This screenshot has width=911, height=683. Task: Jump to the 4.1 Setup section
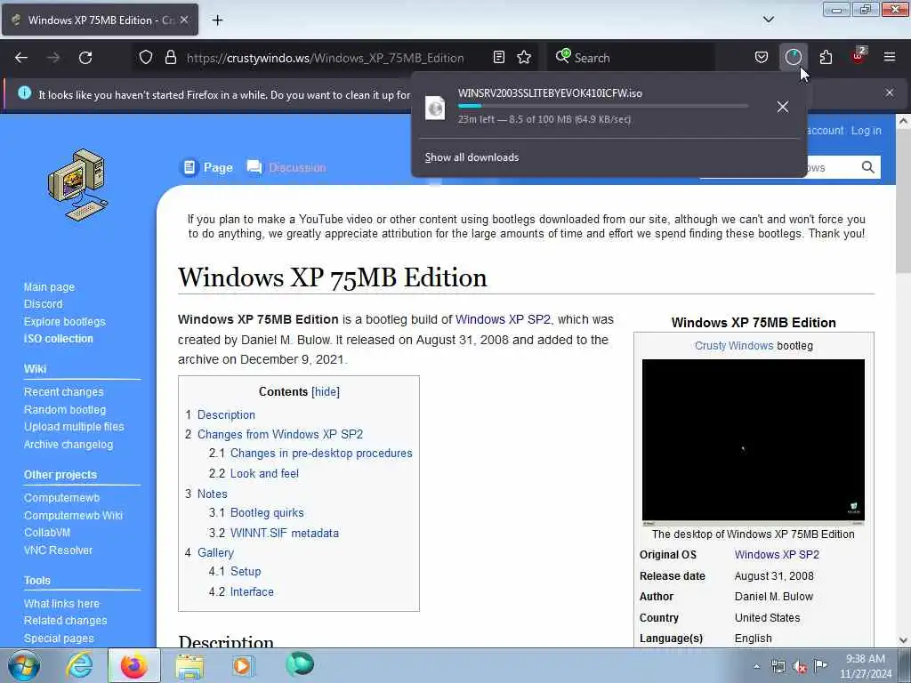click(x=246, y=572)
